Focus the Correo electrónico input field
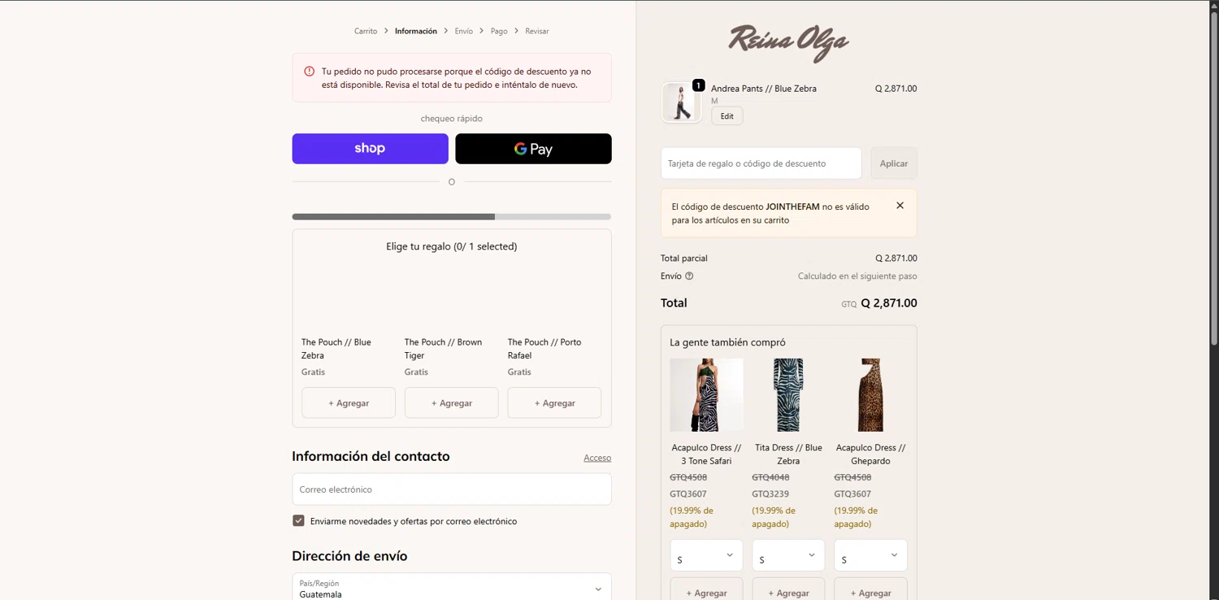Image resolution: width=1219 pixels, height=600 pixels. [452, 489]
